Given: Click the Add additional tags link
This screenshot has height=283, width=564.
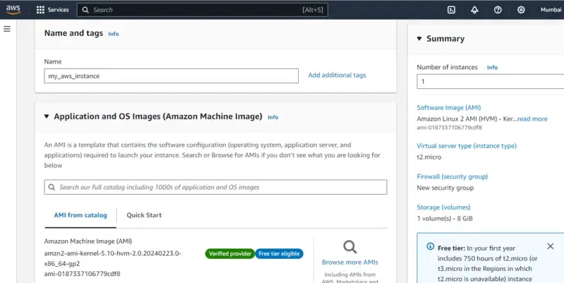Looking at the screenshot, I should (337, 75).
